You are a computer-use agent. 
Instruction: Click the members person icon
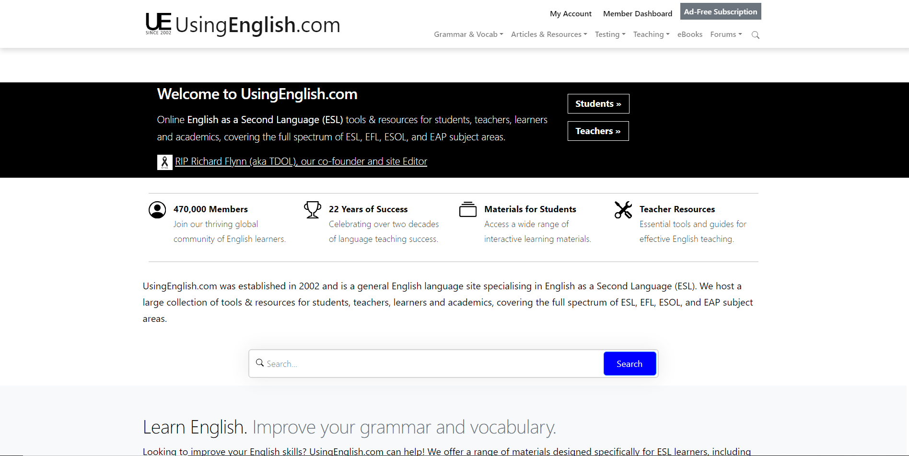point(157,209)
